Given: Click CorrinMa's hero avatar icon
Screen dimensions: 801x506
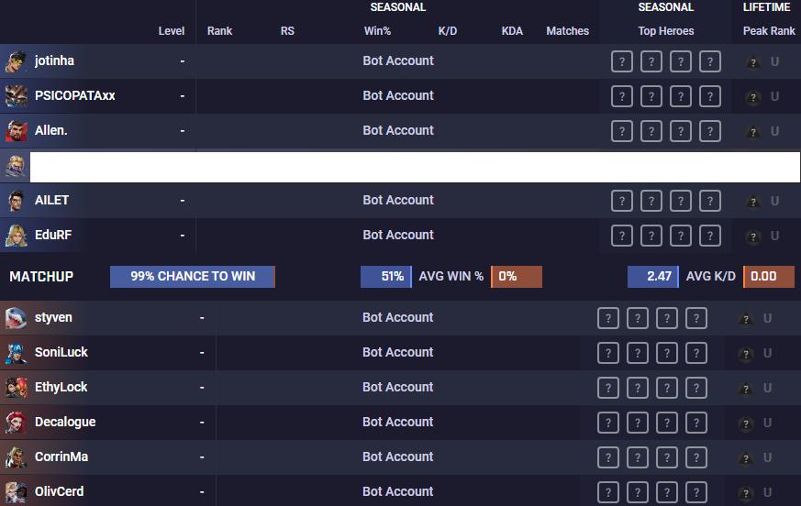Looking at the screenshot, I should tap(16, 457).
